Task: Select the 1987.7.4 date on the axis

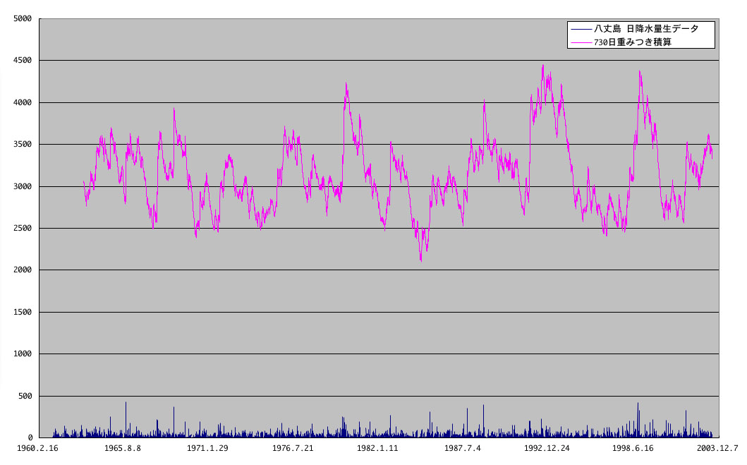Action: click(x=463, y=448)
